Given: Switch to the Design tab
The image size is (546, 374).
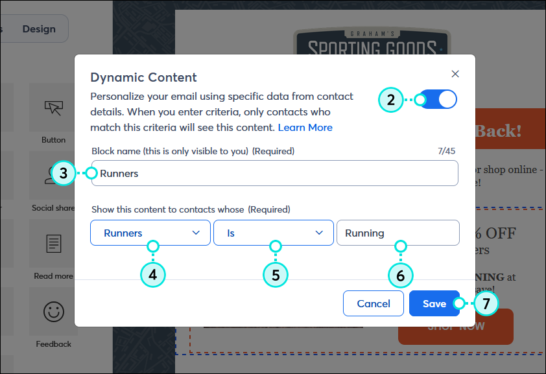Looking at the screenshot, I should point(39,29).
